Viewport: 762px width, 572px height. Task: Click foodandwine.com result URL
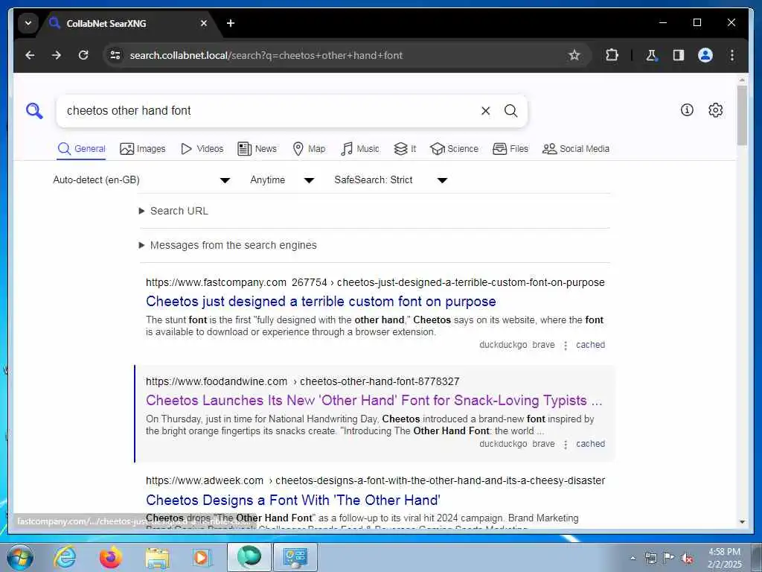tap(302, 381)
